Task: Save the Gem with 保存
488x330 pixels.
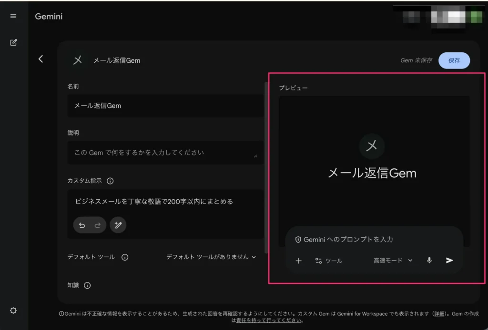Action: click(454, 60)
